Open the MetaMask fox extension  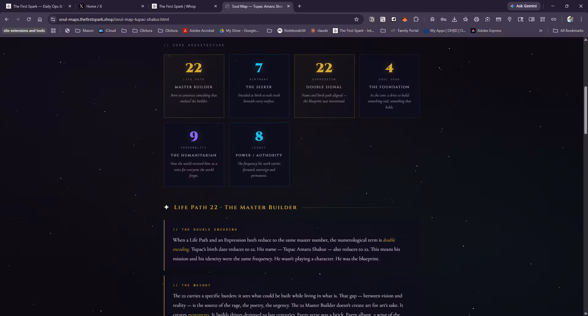405,19
